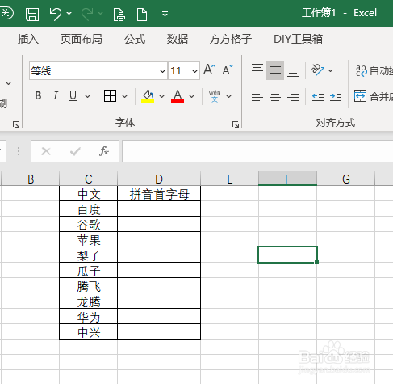Click the New blank workbook icon
Image resolution: width=393 pixels, height=384 pixels.
click(142, 15)
